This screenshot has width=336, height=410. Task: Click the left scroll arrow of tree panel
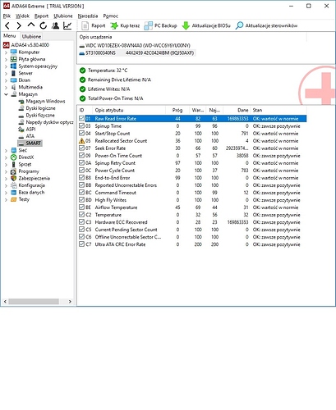tap(5, 302)
